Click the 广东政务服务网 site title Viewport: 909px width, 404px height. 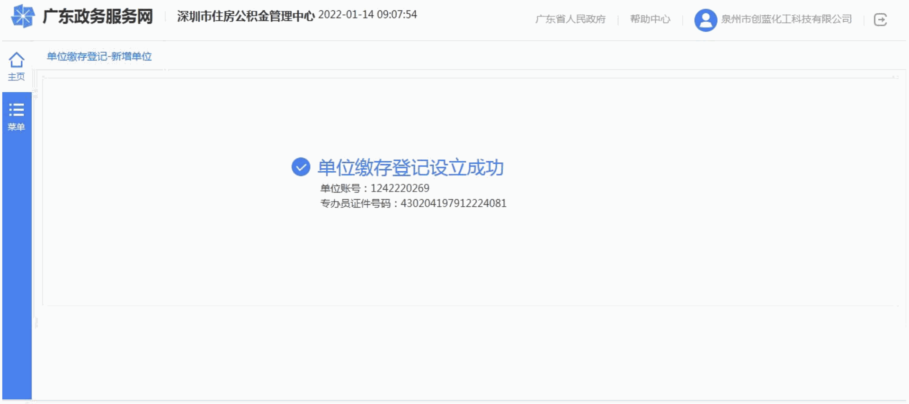coord(98,17)
